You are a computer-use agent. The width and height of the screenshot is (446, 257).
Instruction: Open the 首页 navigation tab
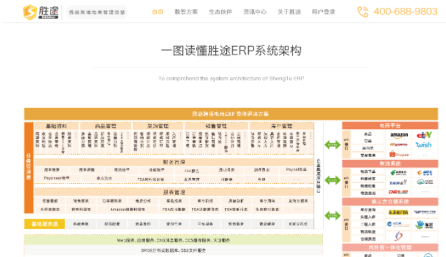point(158,12)
